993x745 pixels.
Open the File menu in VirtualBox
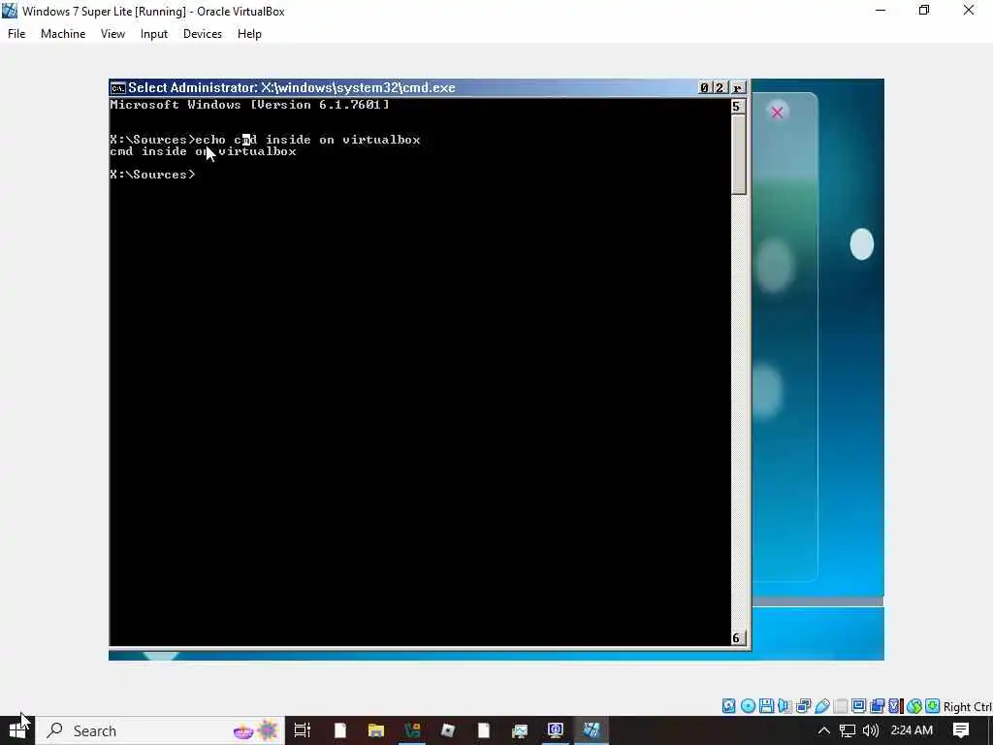point(16,34)
